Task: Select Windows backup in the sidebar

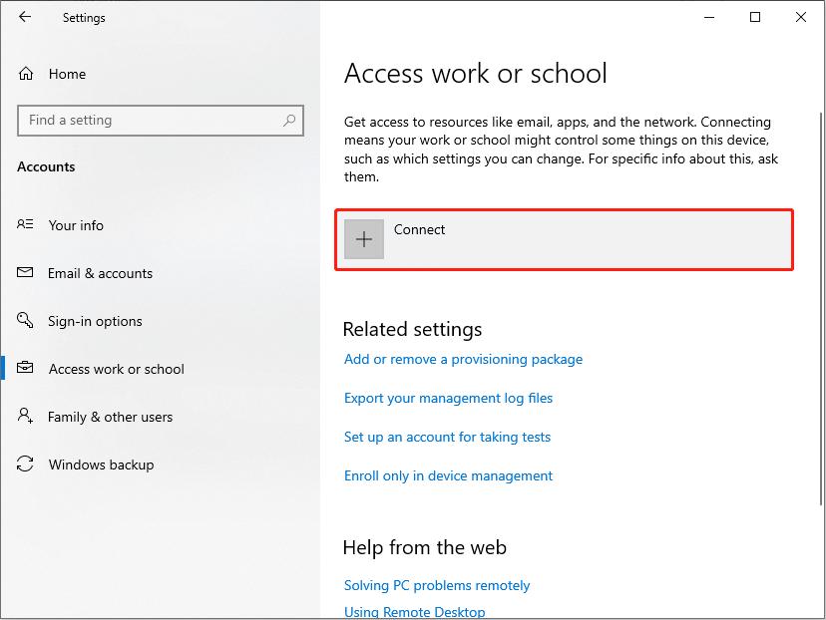Action: 101,465
